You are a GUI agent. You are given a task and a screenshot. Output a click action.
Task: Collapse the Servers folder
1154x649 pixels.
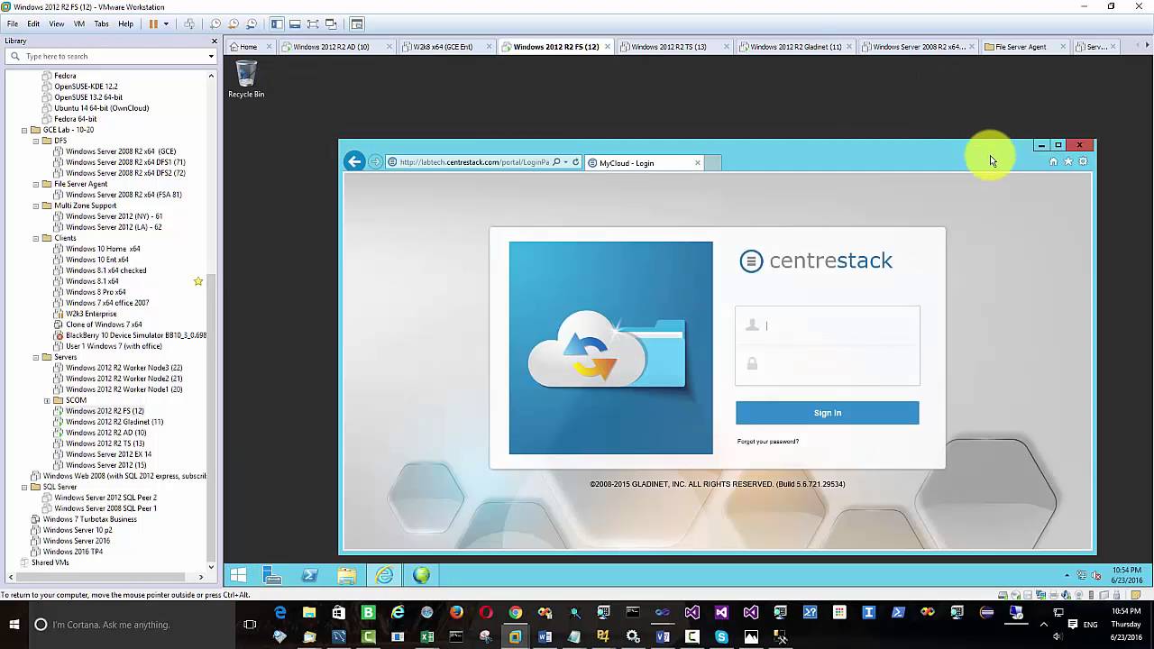click(x=36, y=357)
